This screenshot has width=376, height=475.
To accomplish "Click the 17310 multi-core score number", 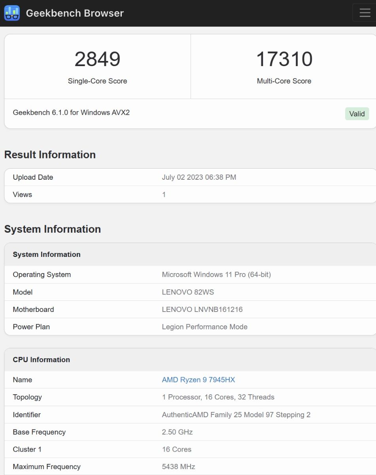I will click(284, 59).
